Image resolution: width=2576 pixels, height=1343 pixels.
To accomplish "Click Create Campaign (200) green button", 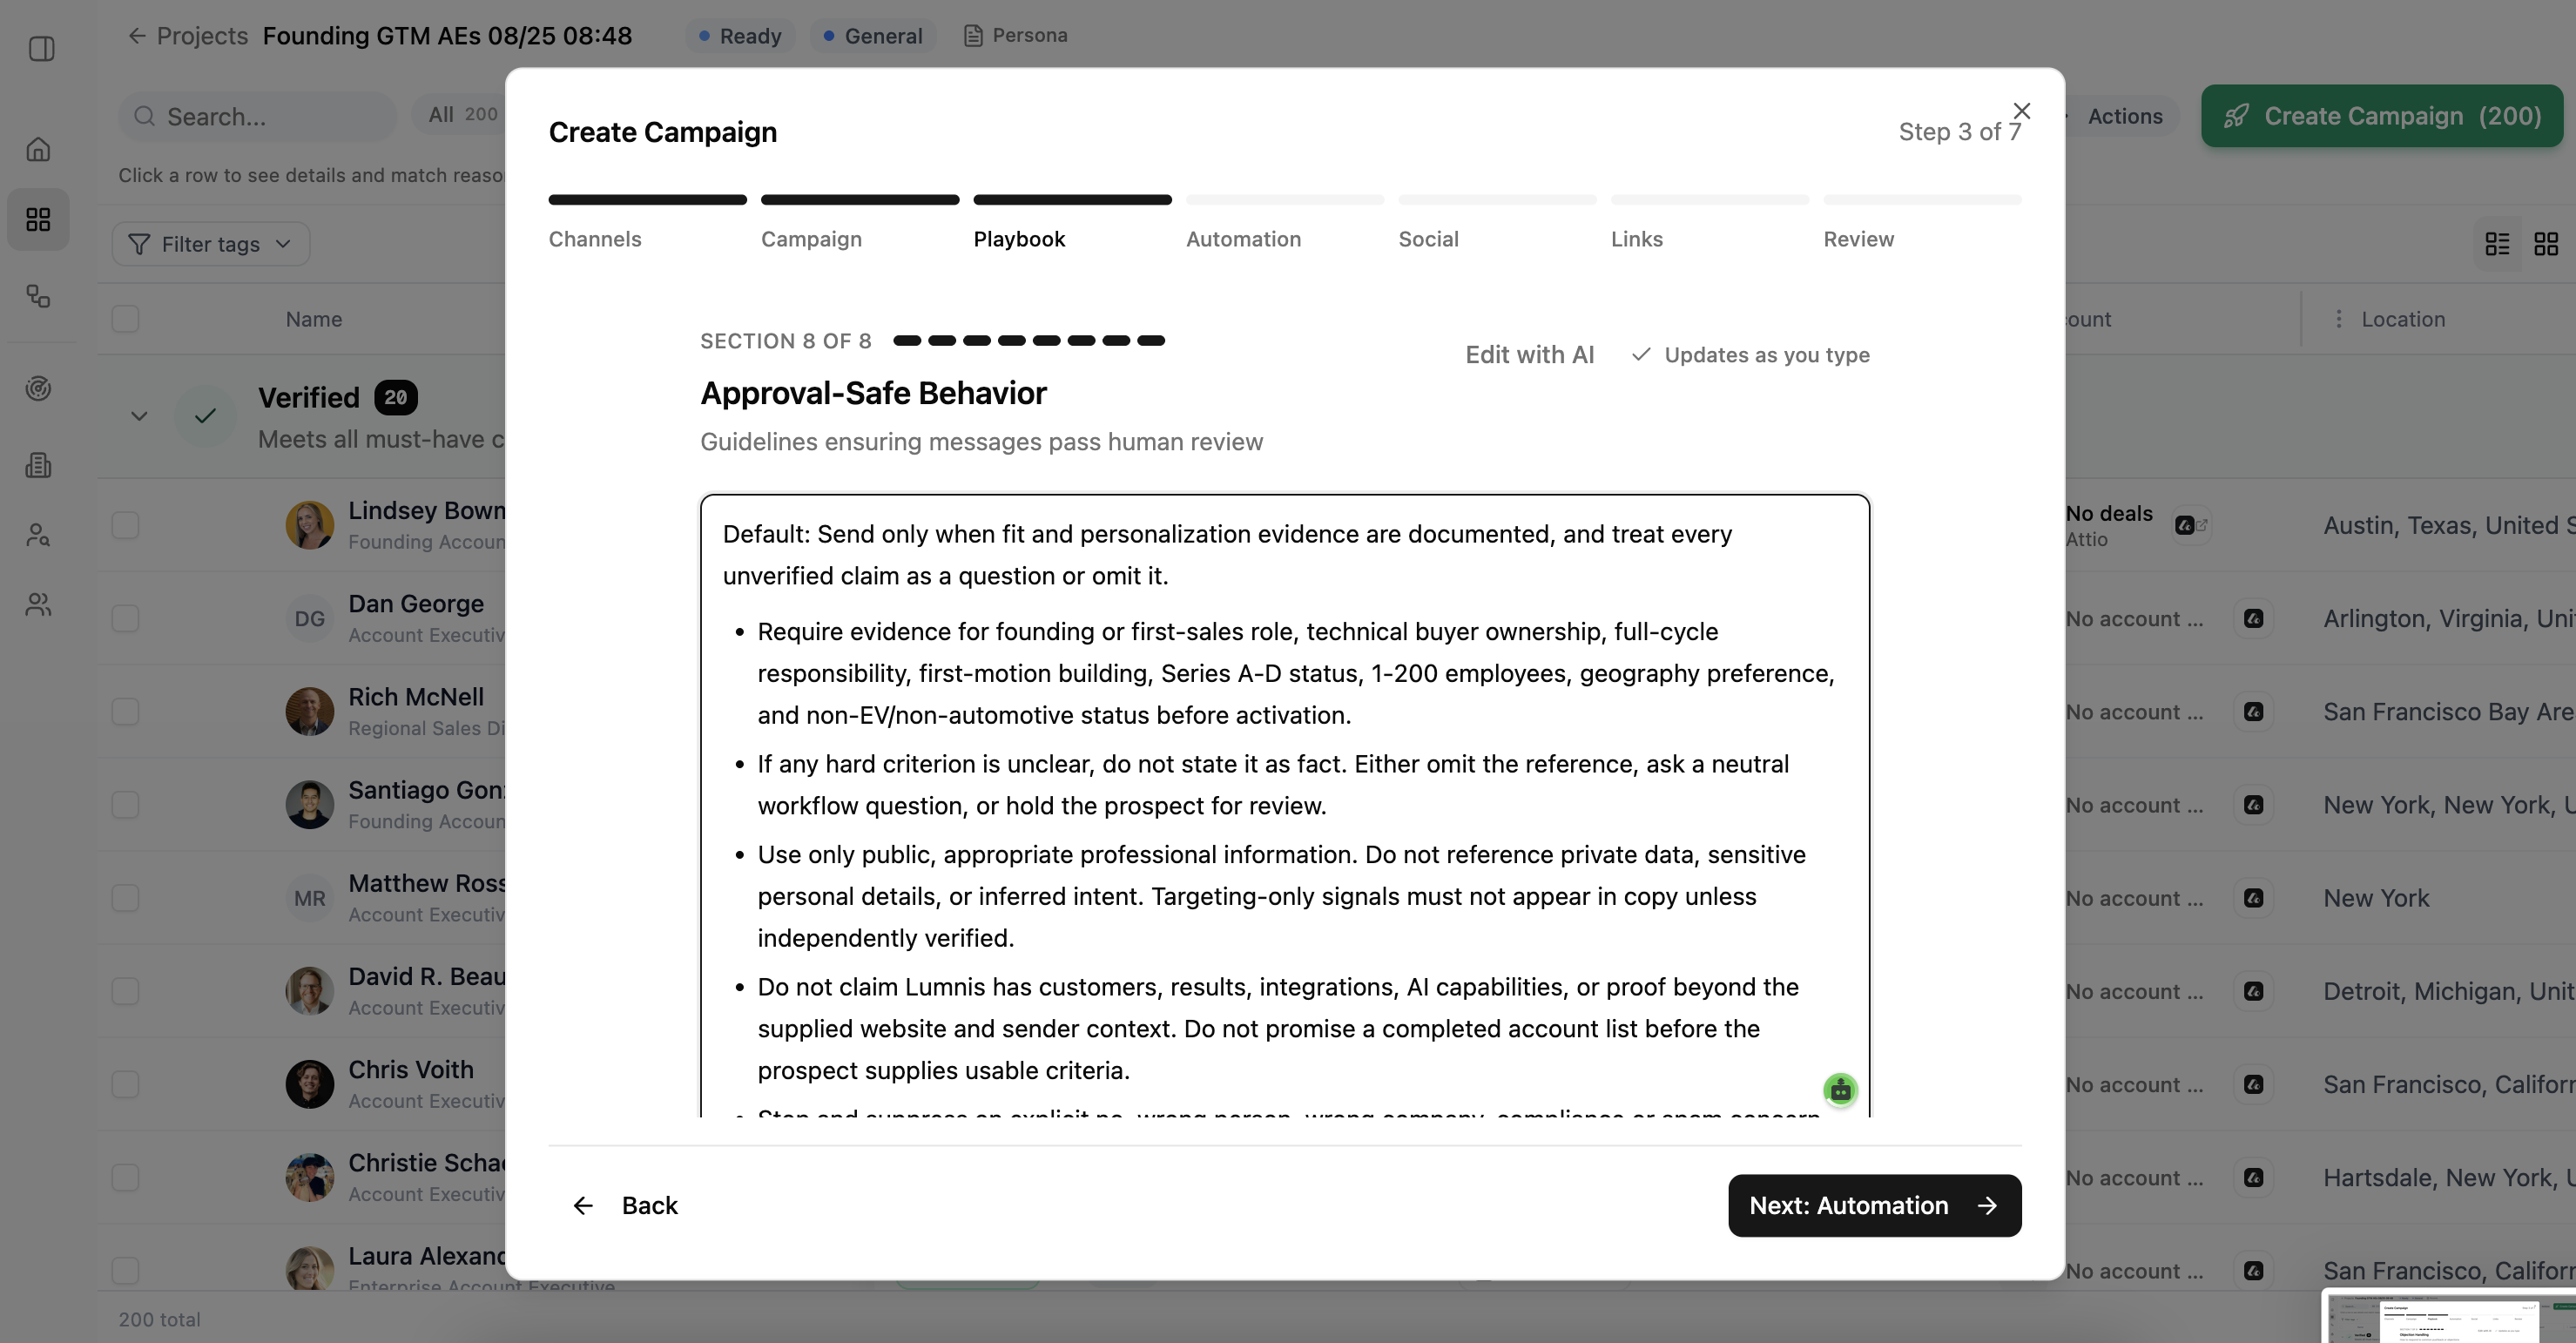I will pyautogui.click(x=2381, y=116).
